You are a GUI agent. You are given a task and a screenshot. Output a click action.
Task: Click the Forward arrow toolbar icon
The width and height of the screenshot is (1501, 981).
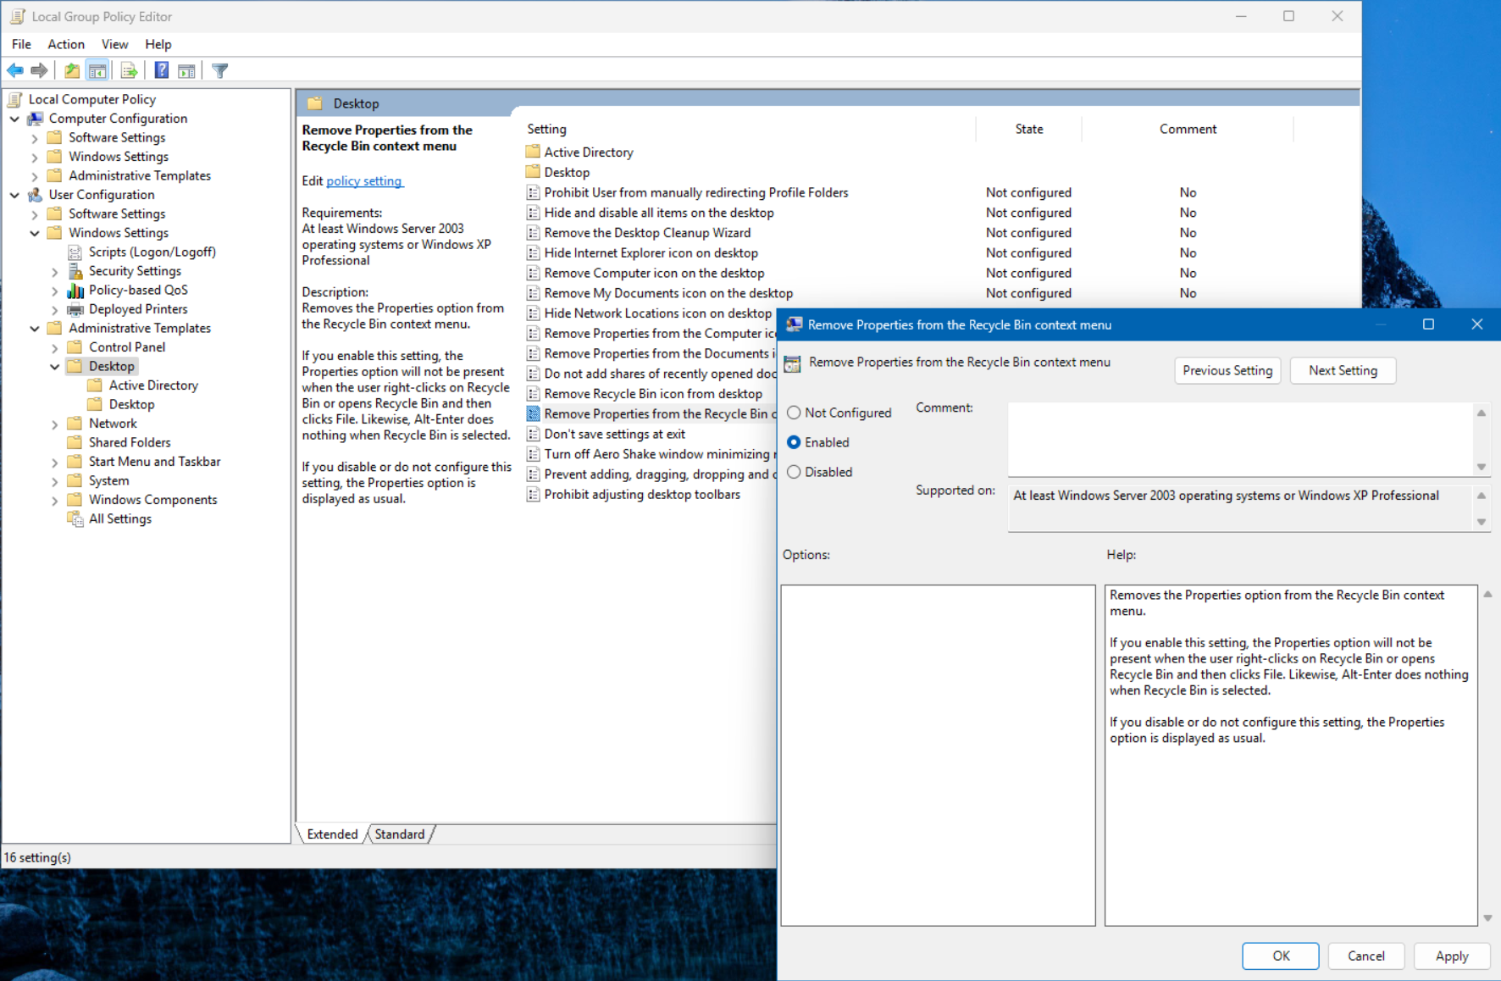coord(39,70)
